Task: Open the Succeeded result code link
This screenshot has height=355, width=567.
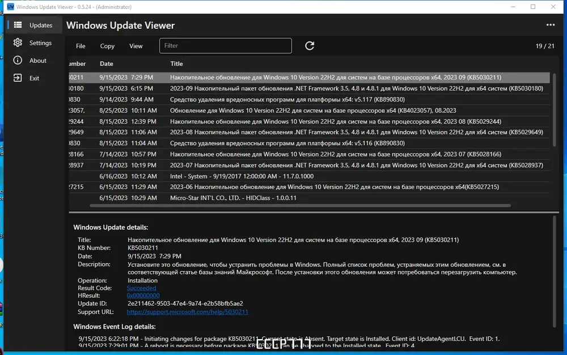Action: tap(141, 288)
